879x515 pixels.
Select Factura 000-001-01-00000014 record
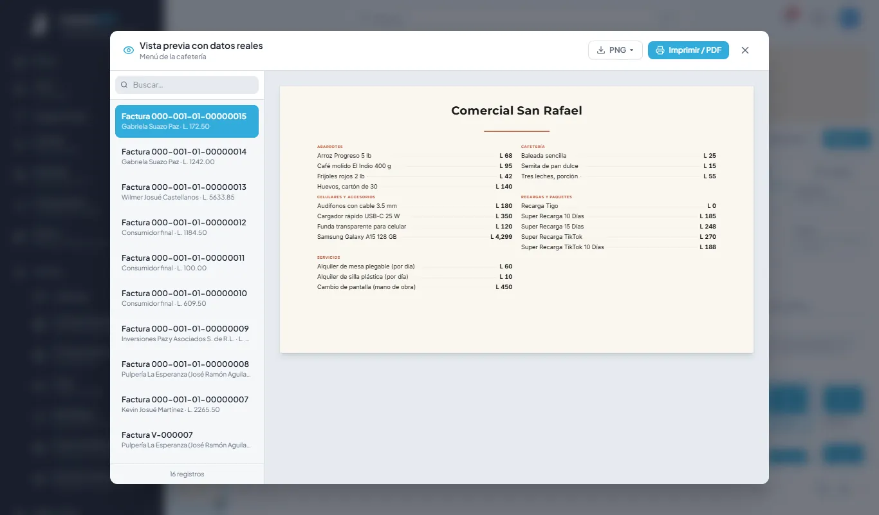click(x=187, y=156)
